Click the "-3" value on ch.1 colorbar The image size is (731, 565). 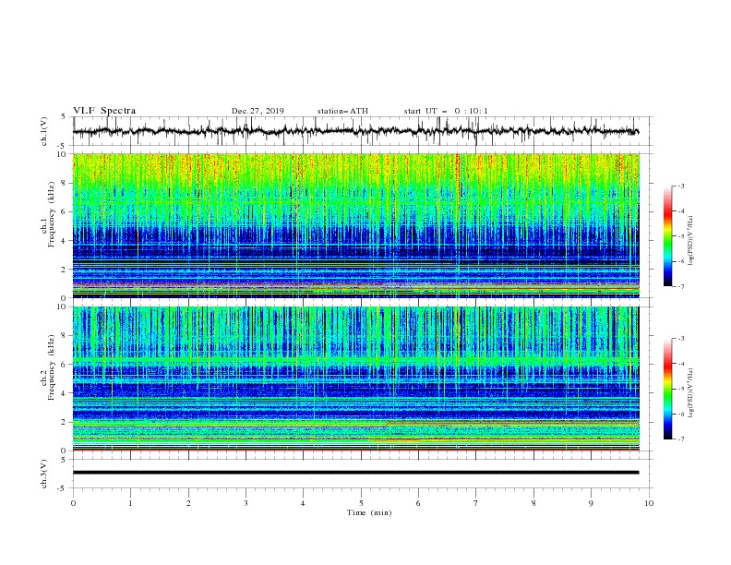tap(681, 186)
